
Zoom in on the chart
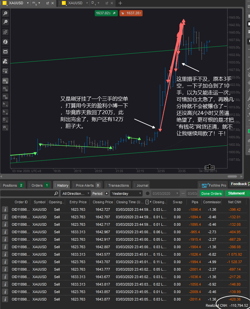[x=5, y=13]
